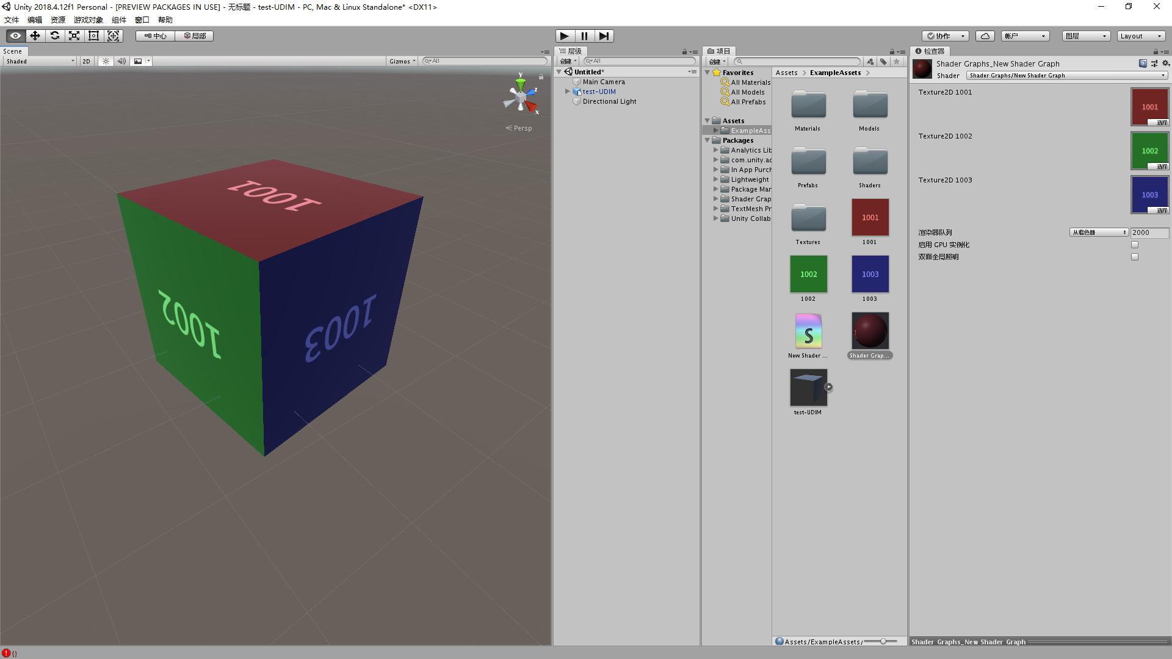Open the 组件 menu
This screenshot has width=1172, height=659.
(118, 20)
